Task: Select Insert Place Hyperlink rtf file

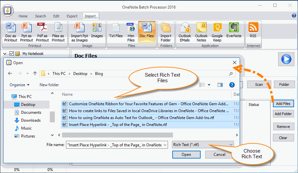Action: click(150, 125)
